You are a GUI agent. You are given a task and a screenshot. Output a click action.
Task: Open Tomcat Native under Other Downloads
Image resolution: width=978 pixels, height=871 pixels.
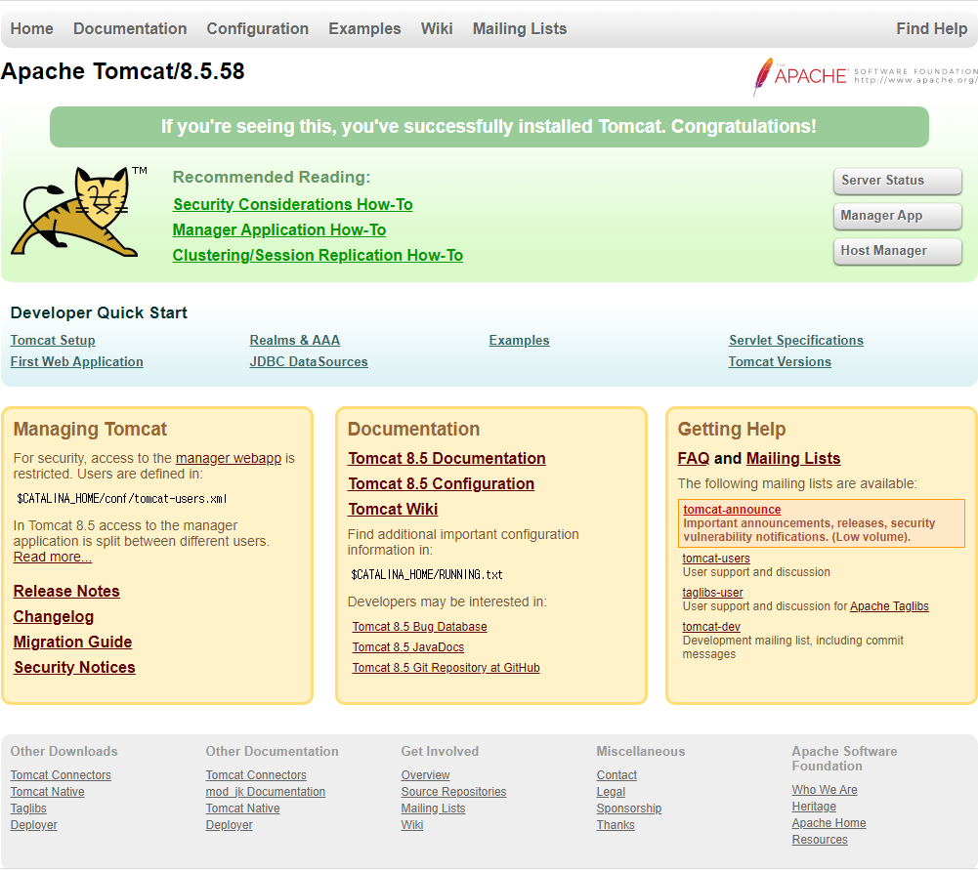click(x=48, y=792)
